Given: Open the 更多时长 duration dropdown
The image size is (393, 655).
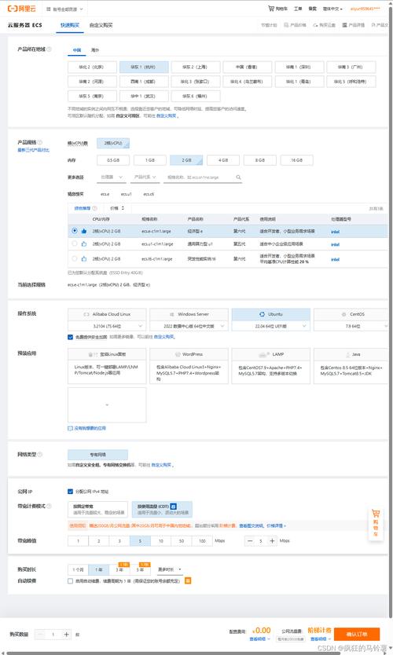Looking at the screenshot, I should pos(169,569).
